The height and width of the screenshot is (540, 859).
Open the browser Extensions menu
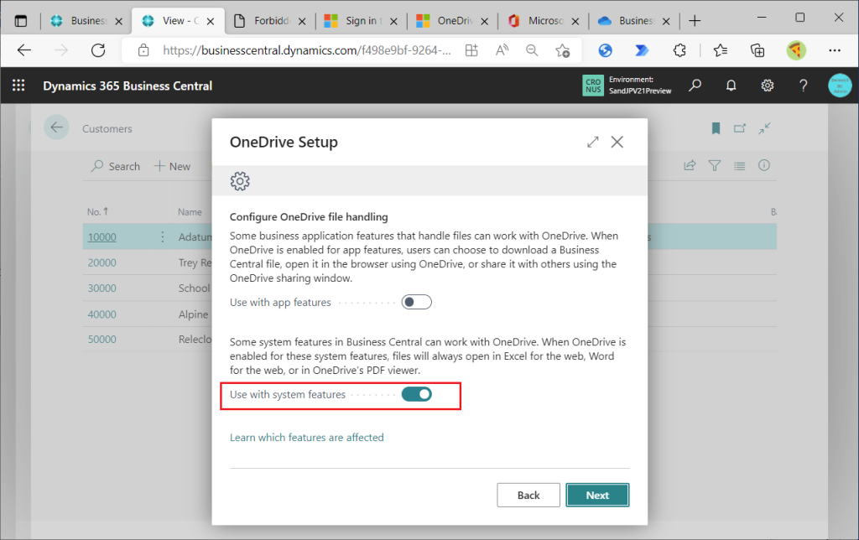point(679,50)
